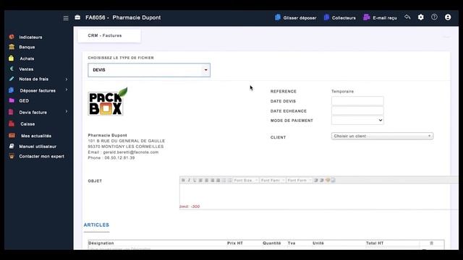Open settings gear icon
Viewport: 463px width, 260px height.
(x=421, y=17)
